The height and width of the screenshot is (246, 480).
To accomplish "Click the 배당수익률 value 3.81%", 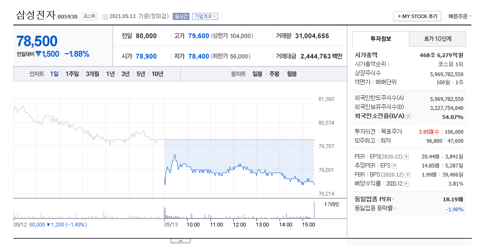I will pos(456,184).
